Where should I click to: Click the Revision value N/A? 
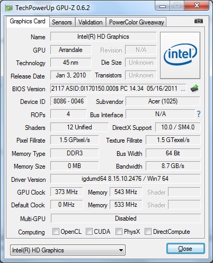(141, 50)
